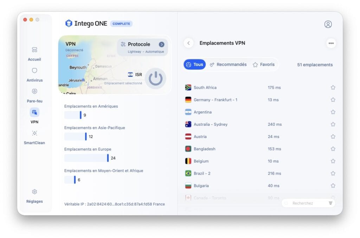Open the Pare-feu firewall section

34,96
